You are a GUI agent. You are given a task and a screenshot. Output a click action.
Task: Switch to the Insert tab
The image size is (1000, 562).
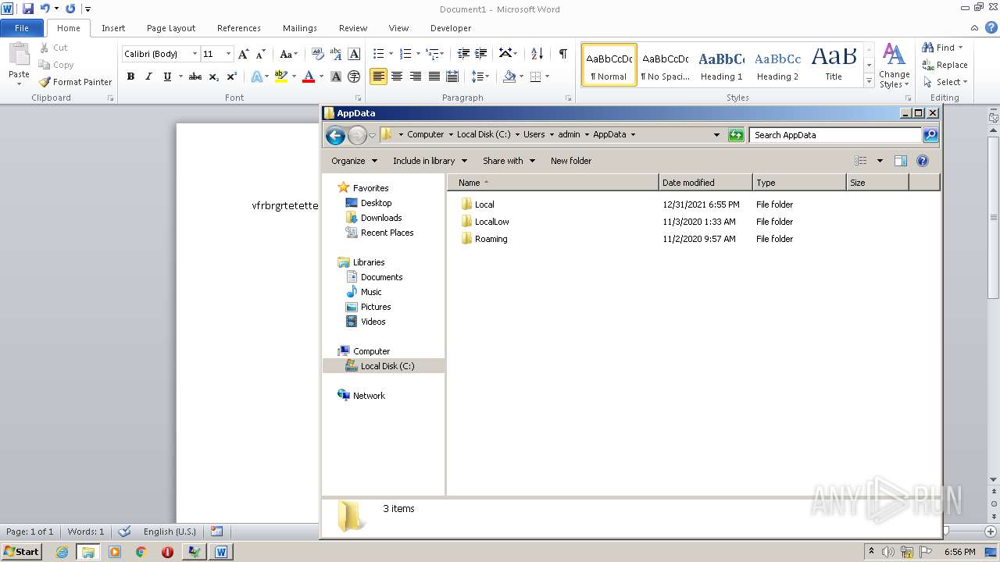click(113, 28)
